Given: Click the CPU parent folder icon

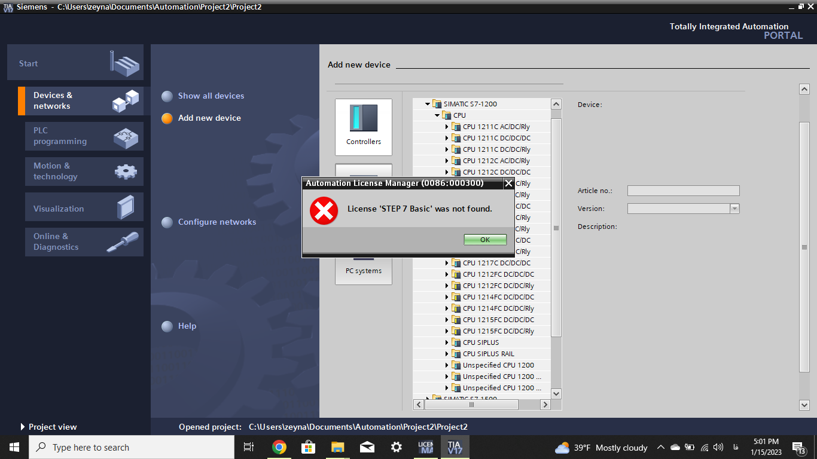Looking at the screenshot, I should tap(447, 115).
